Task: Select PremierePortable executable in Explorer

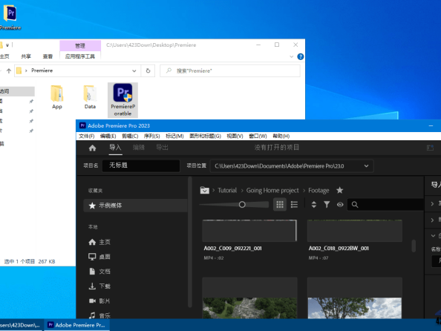Action: 123,100
